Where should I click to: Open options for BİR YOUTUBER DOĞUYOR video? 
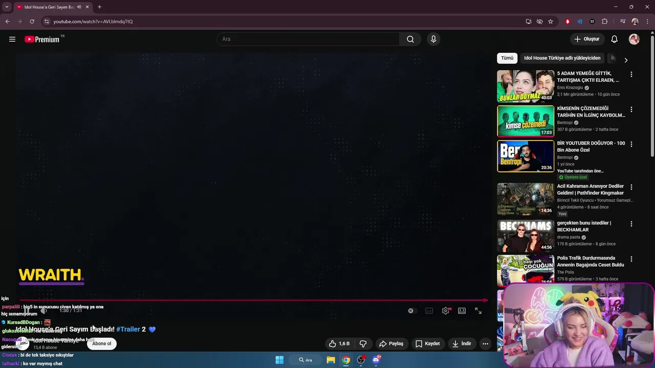[x=631, y=144]
